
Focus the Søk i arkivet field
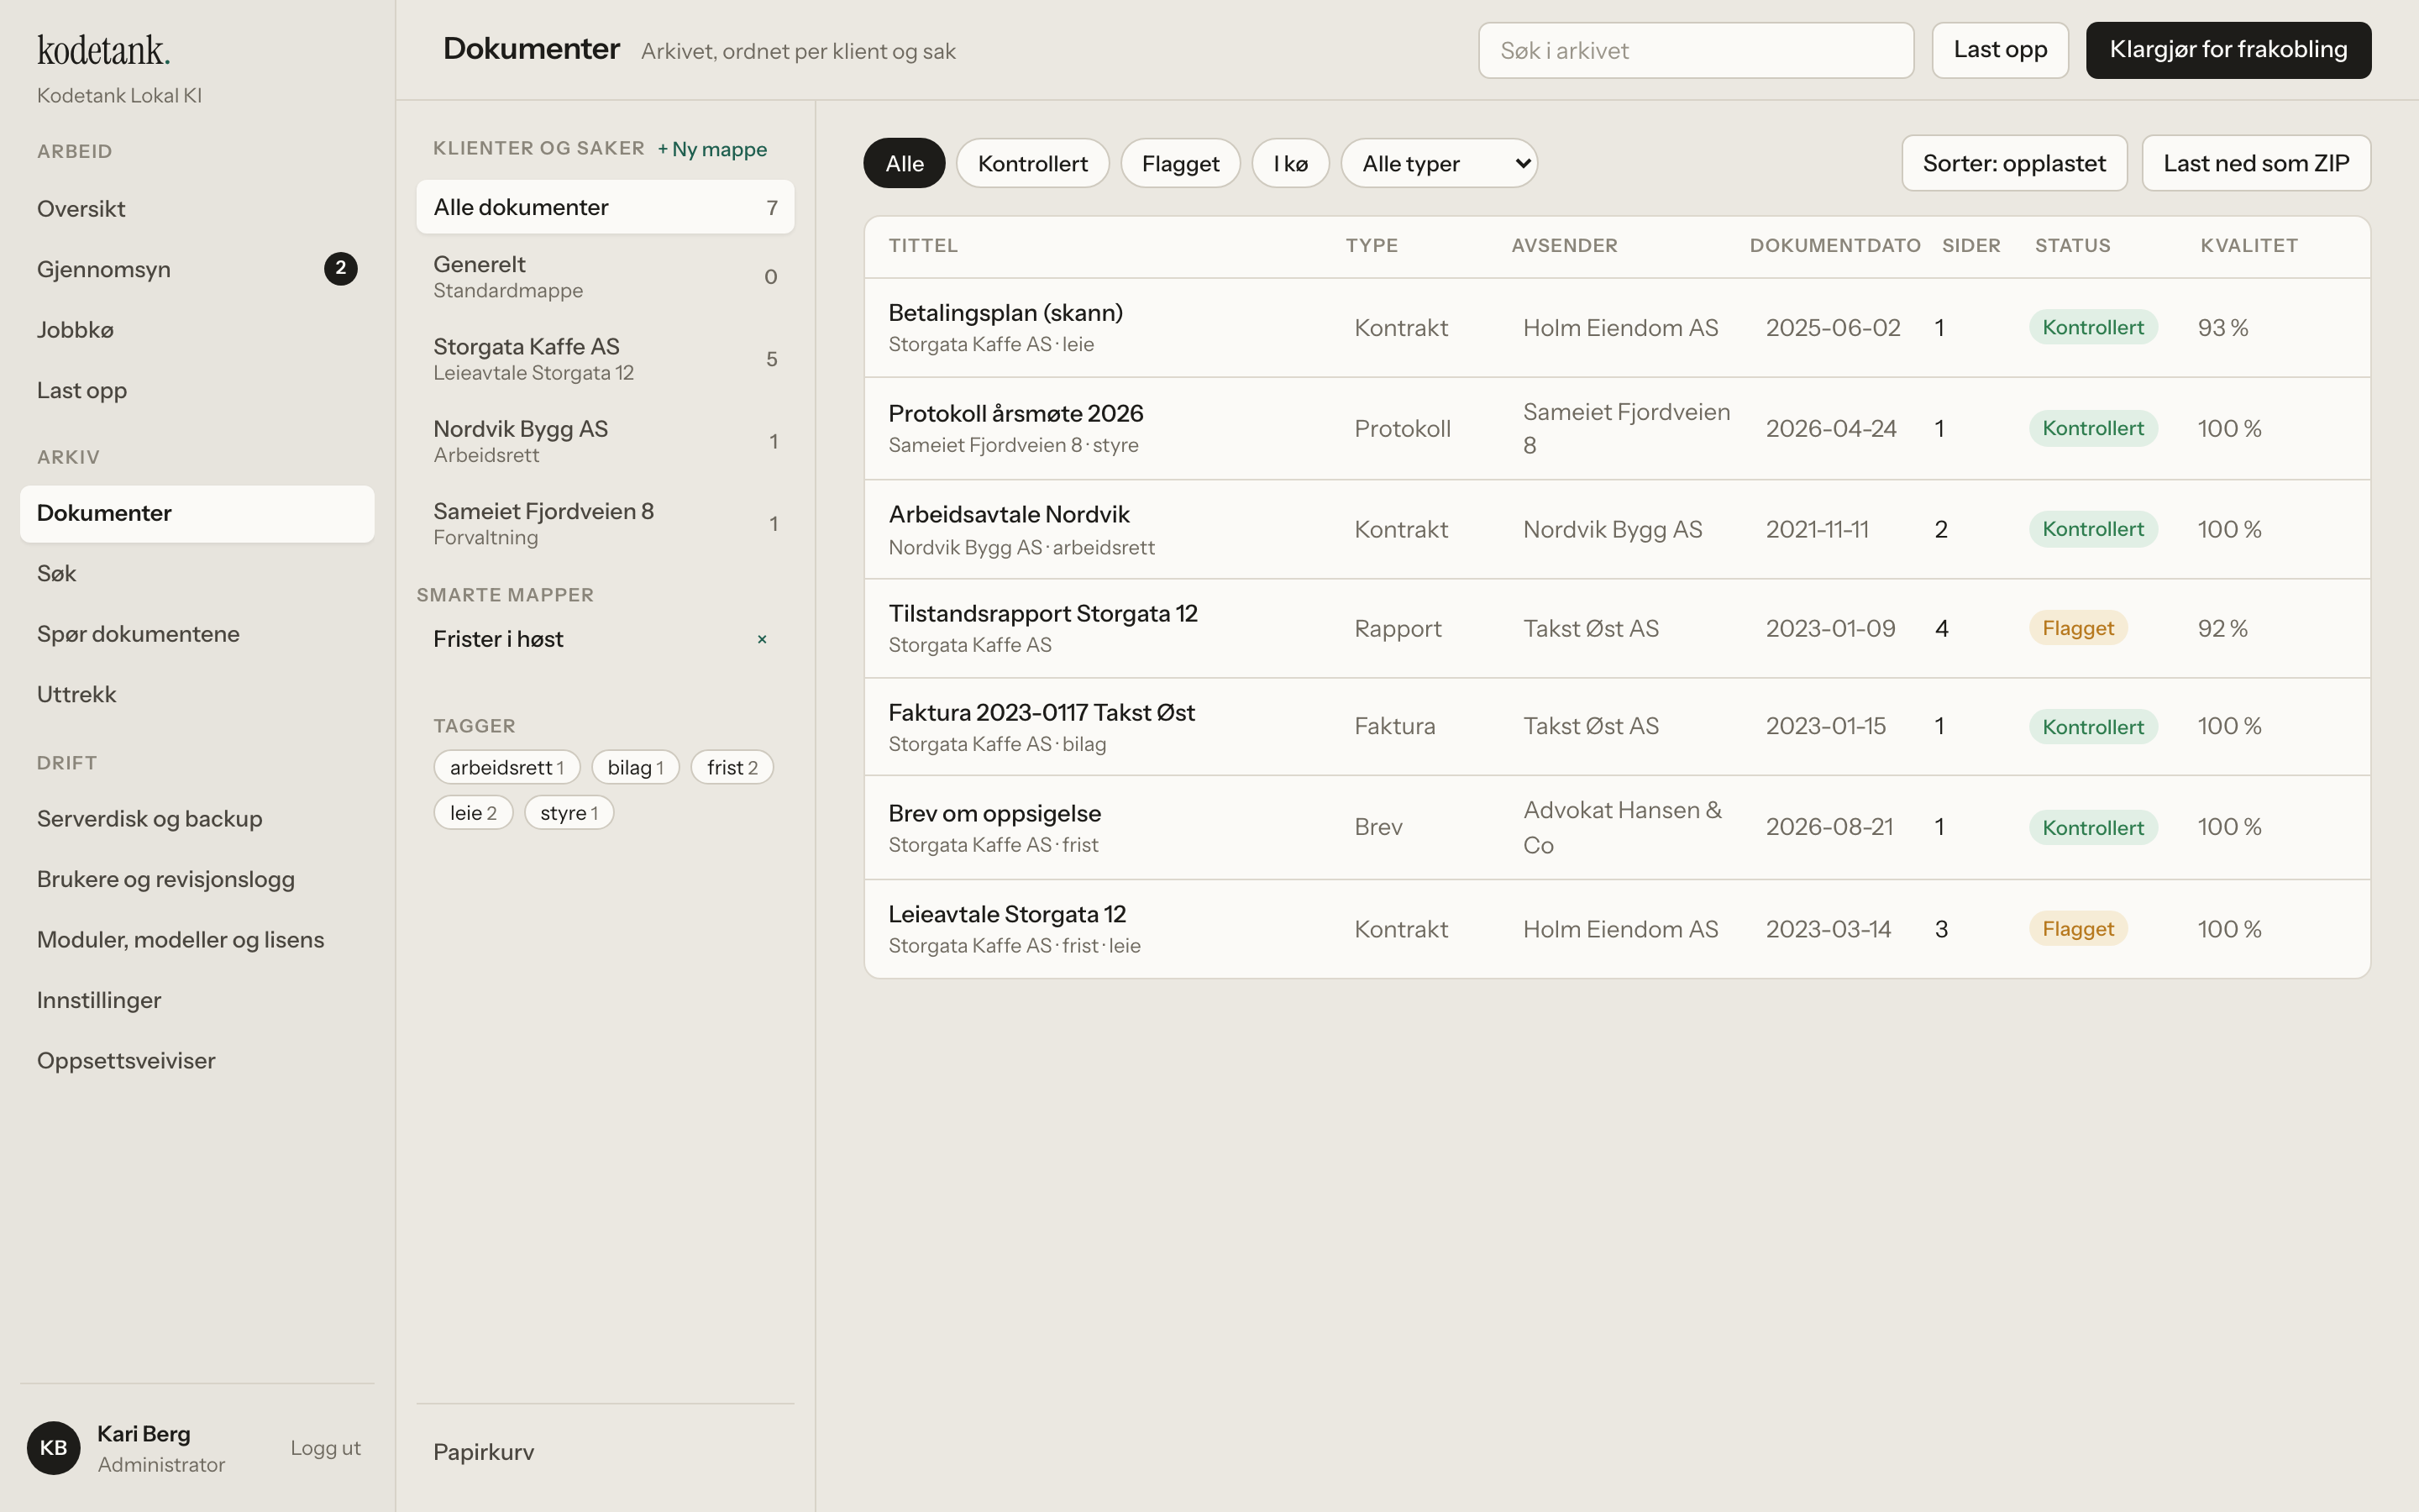pyautogui.click(x=1695, y=50)
